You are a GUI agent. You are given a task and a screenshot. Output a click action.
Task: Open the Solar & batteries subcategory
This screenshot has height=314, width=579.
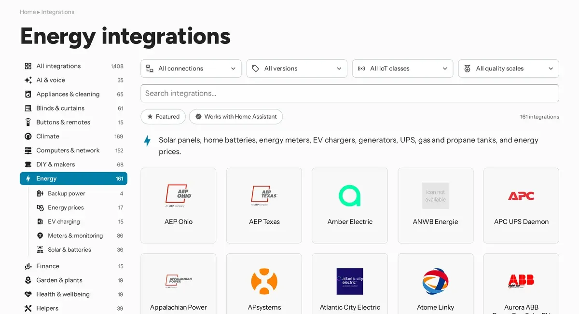[80, 249]
